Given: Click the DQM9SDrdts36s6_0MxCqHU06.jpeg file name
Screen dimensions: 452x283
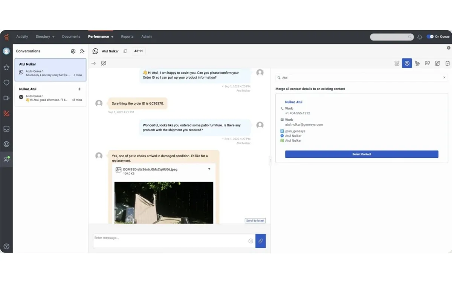Looking at the screenshot, I should pyautogui.click(x=150, y=169).
